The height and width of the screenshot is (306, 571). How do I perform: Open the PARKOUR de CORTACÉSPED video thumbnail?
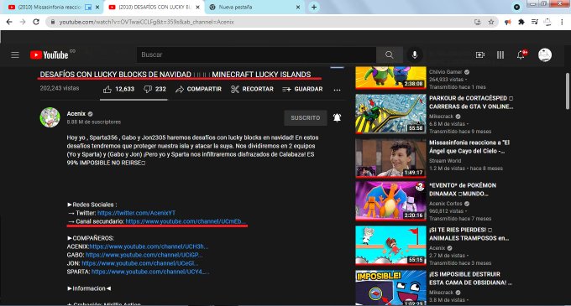[x=390, y=114]
